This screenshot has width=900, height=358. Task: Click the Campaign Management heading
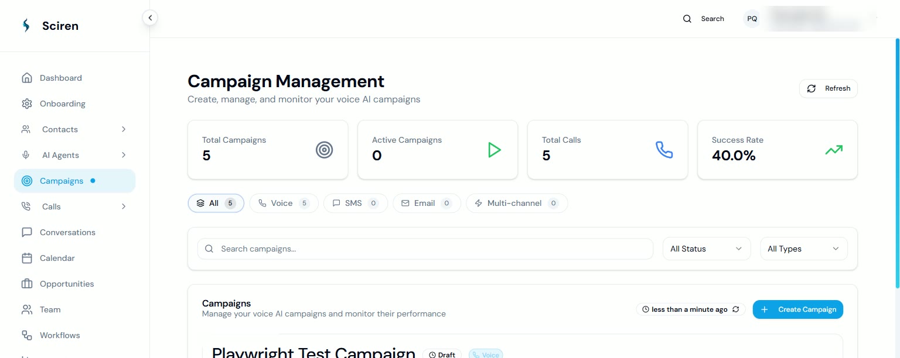(286, 81)
